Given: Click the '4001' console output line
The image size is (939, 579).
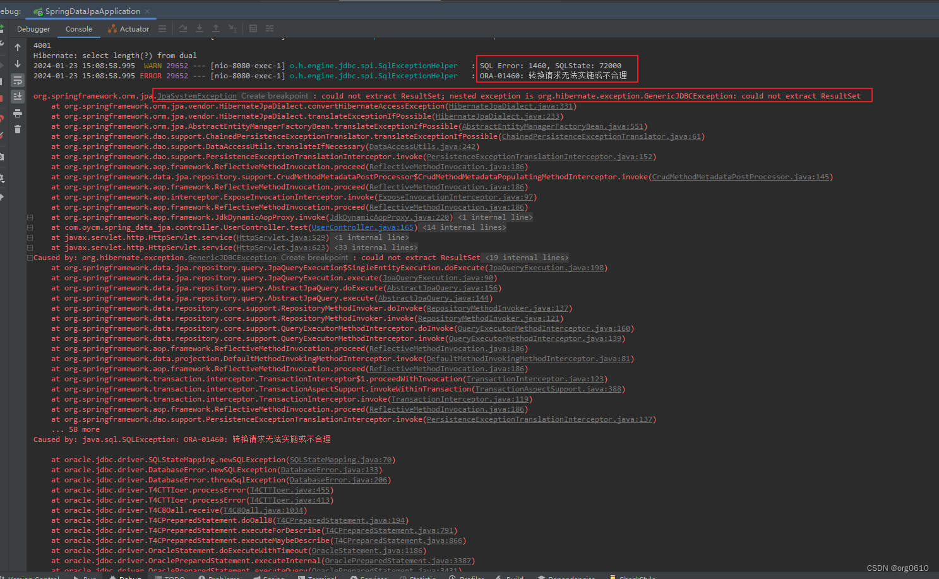Looking at the screenshot, I should click(x=42, y=45).
